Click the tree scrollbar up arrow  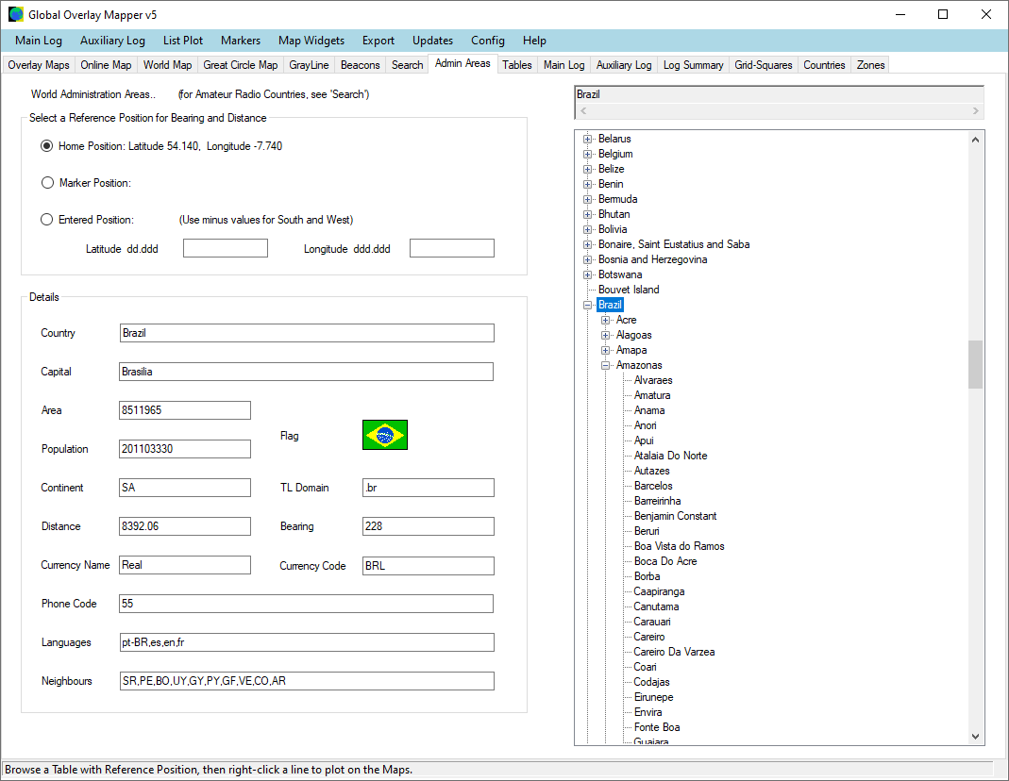tap(976, 140)
